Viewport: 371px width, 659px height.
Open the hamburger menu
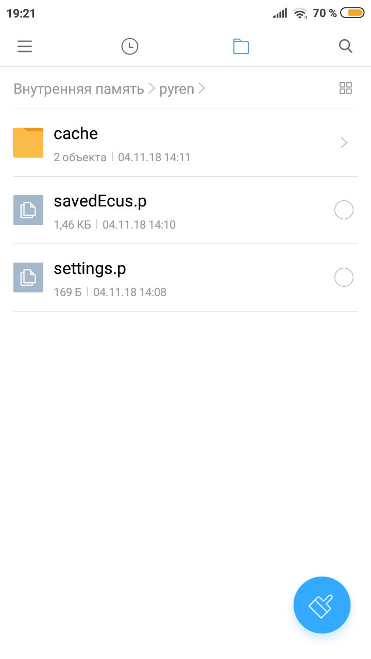tap(25, 46)
